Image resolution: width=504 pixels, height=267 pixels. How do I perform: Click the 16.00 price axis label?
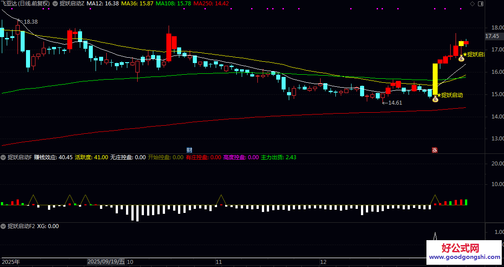(497, 72)
